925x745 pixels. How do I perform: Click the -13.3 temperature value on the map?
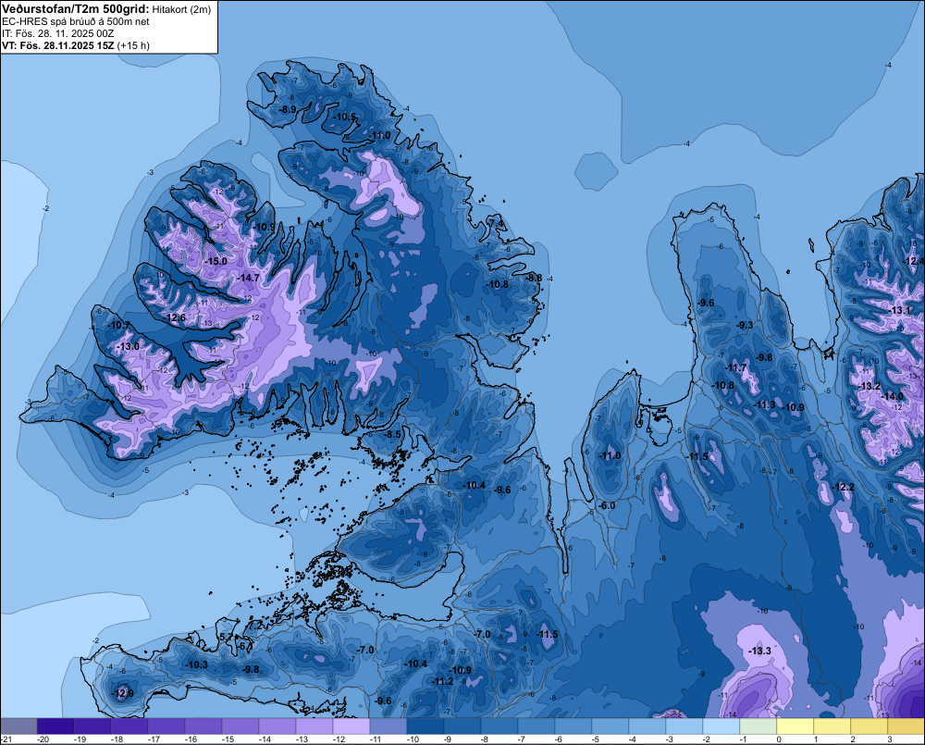[759, 651]
